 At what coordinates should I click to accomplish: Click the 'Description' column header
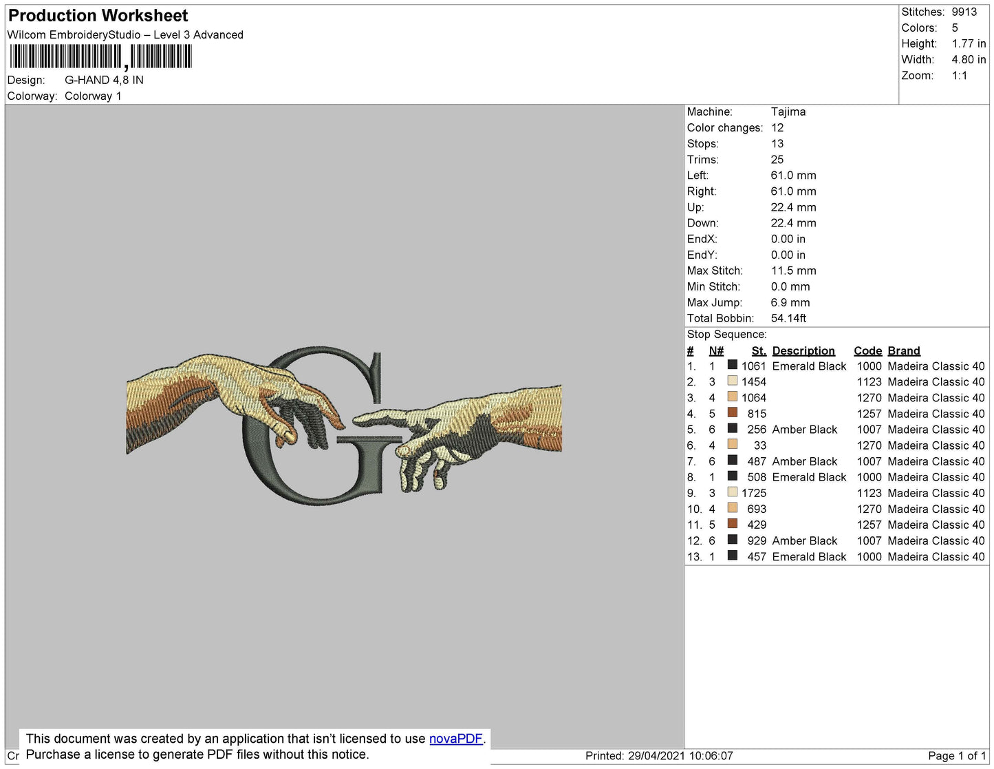pos(803,351)
